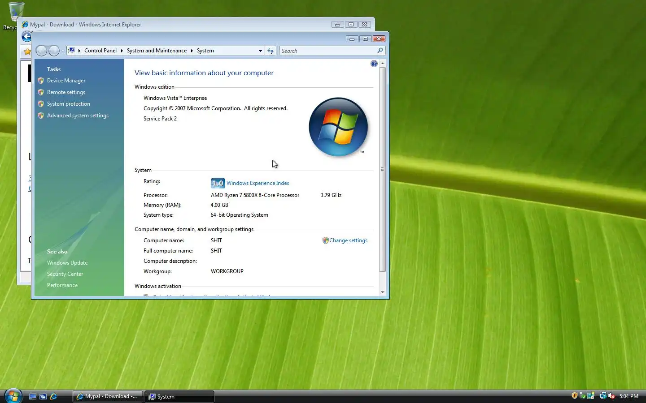Click the computer icon in address bar
Screen dimensions: 646x403
[x=71, y=51]
